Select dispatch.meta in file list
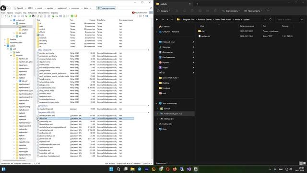The image size is (307, 173). tap(45, 62)
